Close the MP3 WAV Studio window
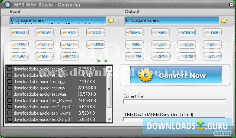Screen dimensions: 236x138 (231, 4)
